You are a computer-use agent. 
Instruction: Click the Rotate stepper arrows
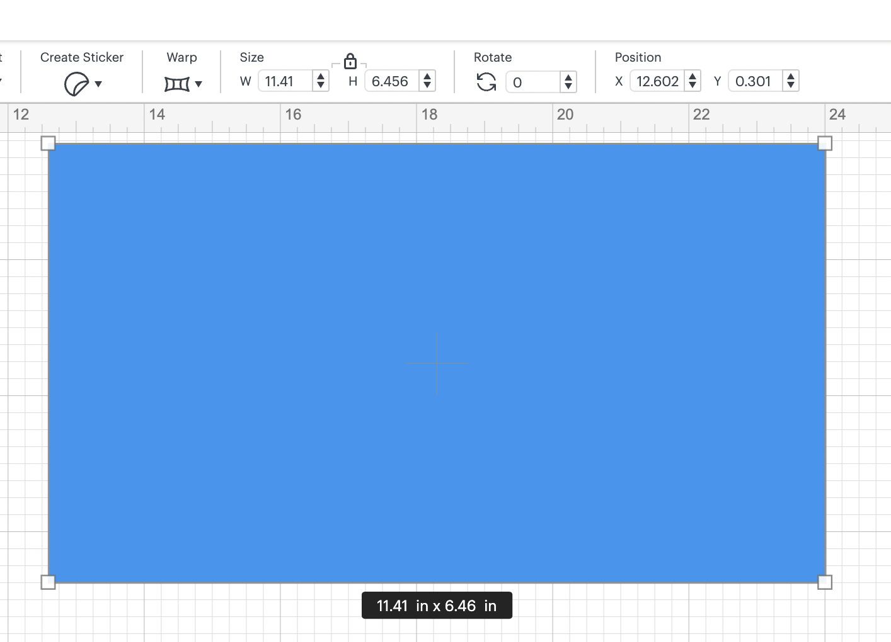click(x=568, y=82)
